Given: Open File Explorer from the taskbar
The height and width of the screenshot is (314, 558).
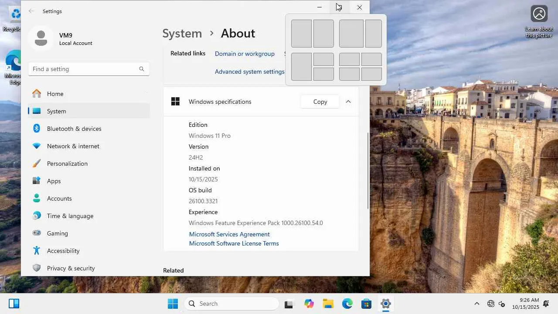Looking at the screenshot, I should coord(328,304).
